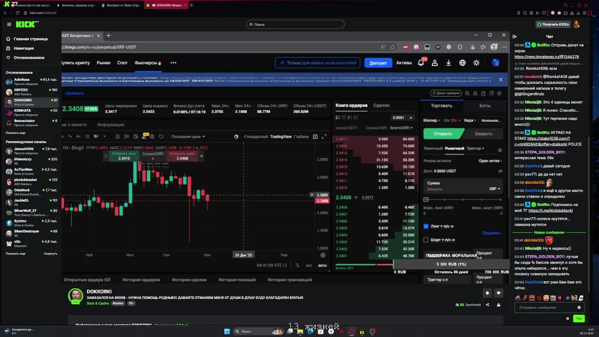Click the Russian language tag

(x=118, y=303)
